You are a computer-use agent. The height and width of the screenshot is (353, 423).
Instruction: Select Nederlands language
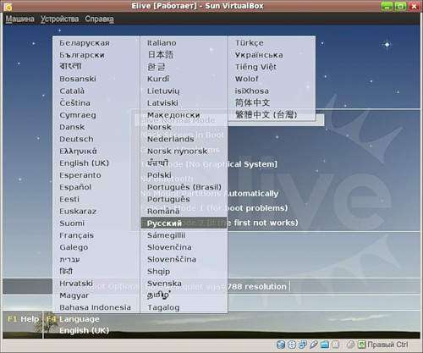(171, 139)
